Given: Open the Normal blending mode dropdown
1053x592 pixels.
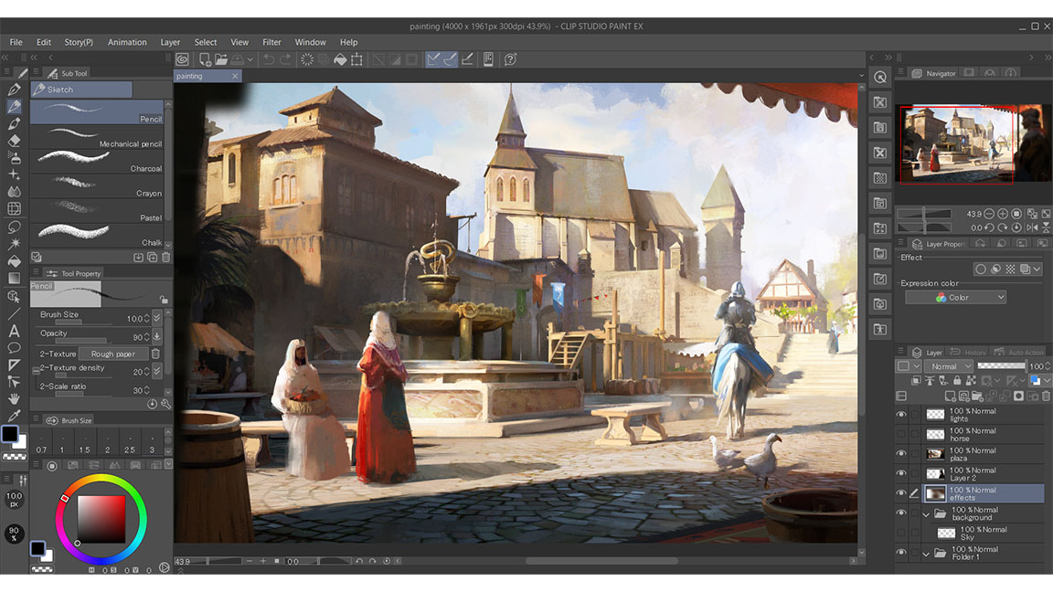Looking at the screenshot, I should (x=950, y=365).
